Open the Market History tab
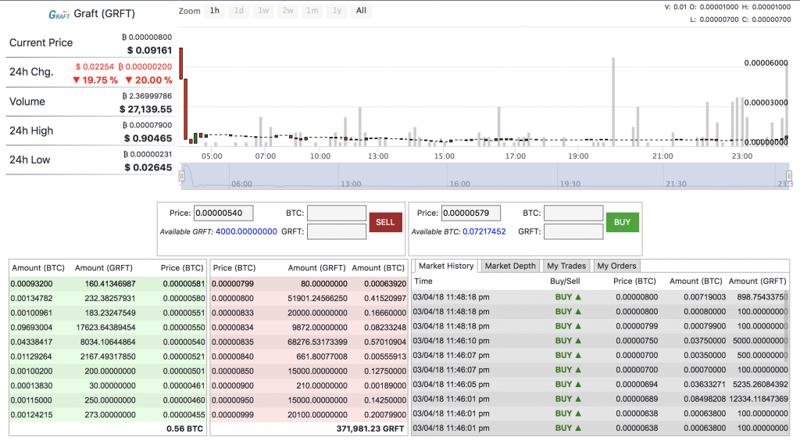Viewport: 800px width, 448px height. (x=446, y=266)
